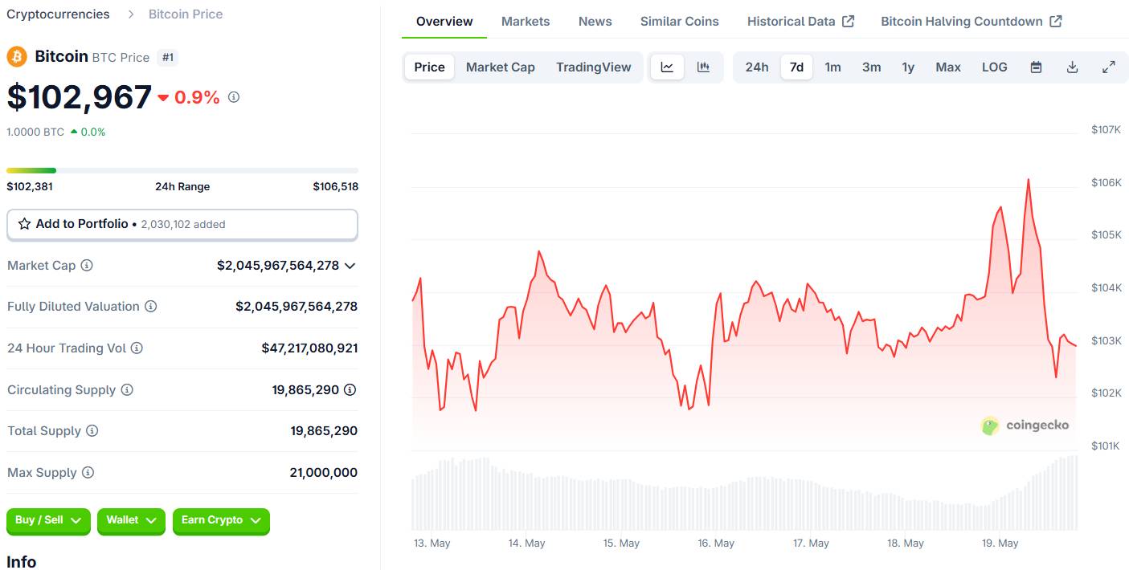The height and width of the screenshot is (570, 1129).
Task: Click the 19,865,290 Total Supply value
Action: 324,431
